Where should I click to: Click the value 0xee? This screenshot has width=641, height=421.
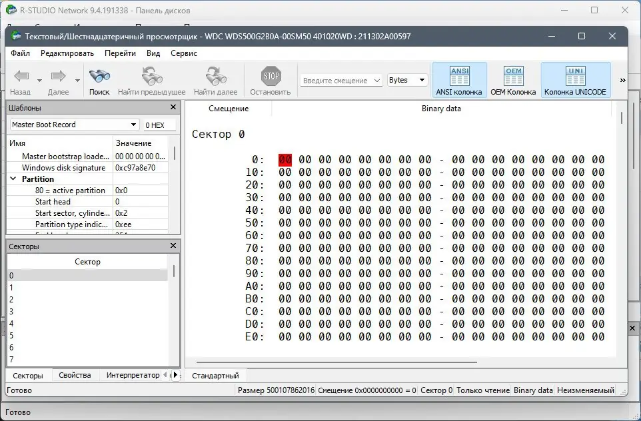click(x=123, y=224)
